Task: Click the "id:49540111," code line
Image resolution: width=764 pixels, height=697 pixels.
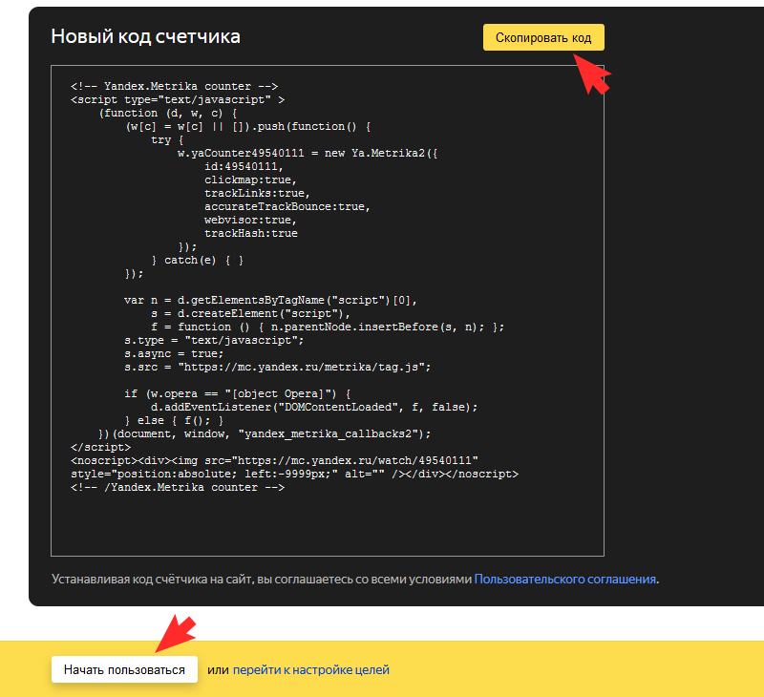Action: click(244, 166)
